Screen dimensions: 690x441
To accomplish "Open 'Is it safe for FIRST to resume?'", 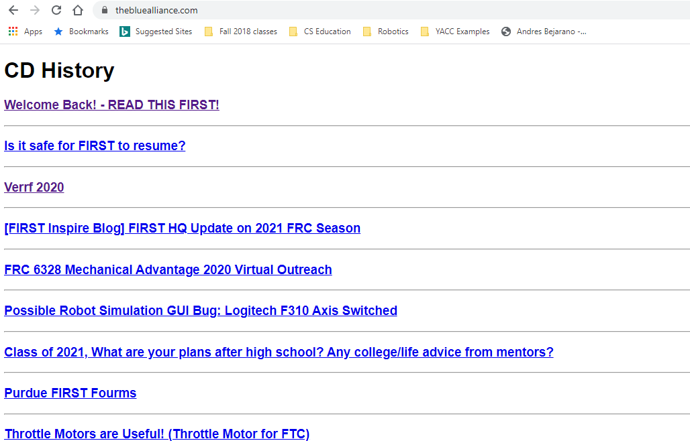I will point(95,146).
